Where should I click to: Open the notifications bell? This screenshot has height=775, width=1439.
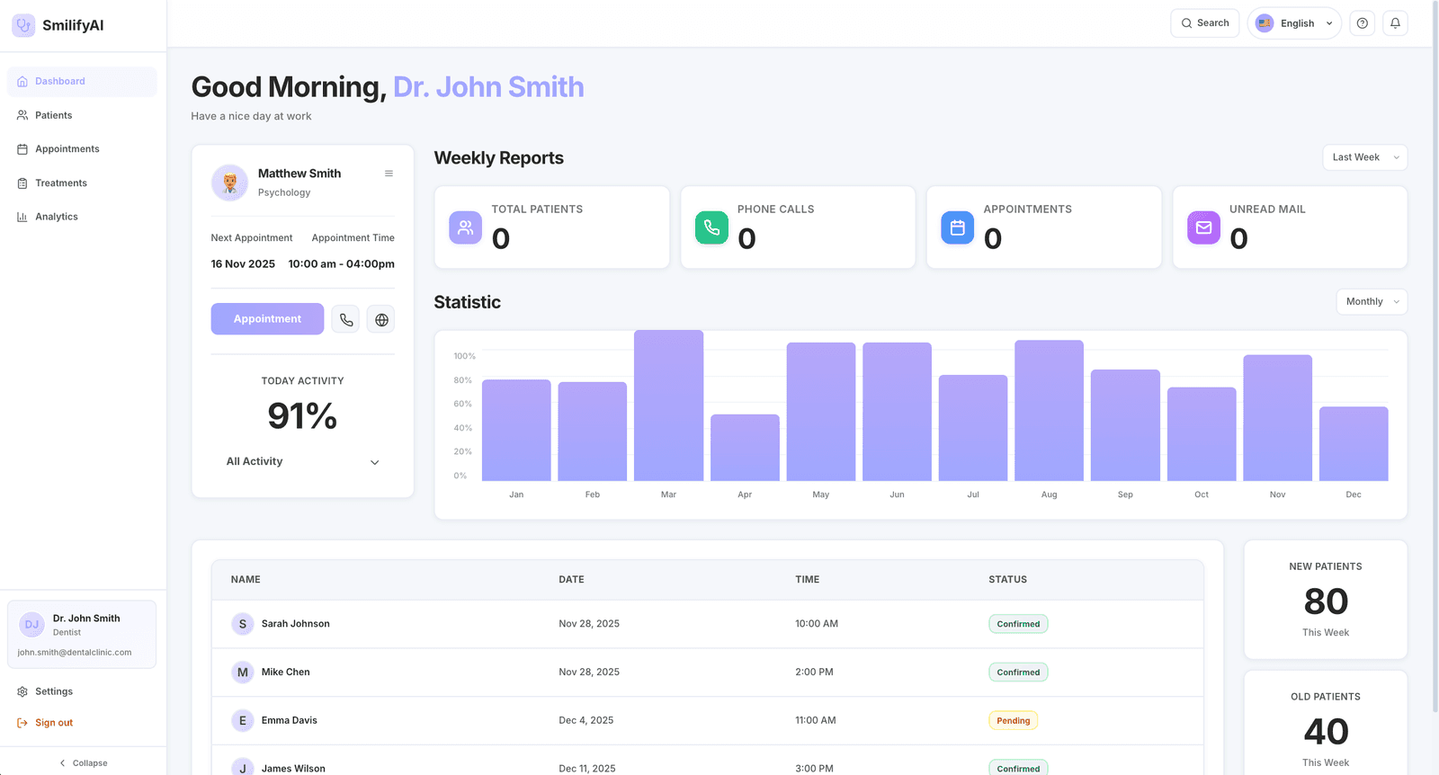tap(1395, 23)
